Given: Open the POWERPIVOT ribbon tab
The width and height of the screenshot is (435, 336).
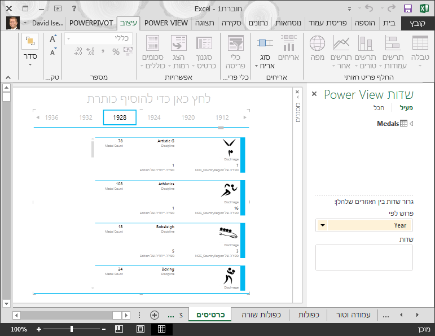Looking at the screenshot, I should pos(91,23).
